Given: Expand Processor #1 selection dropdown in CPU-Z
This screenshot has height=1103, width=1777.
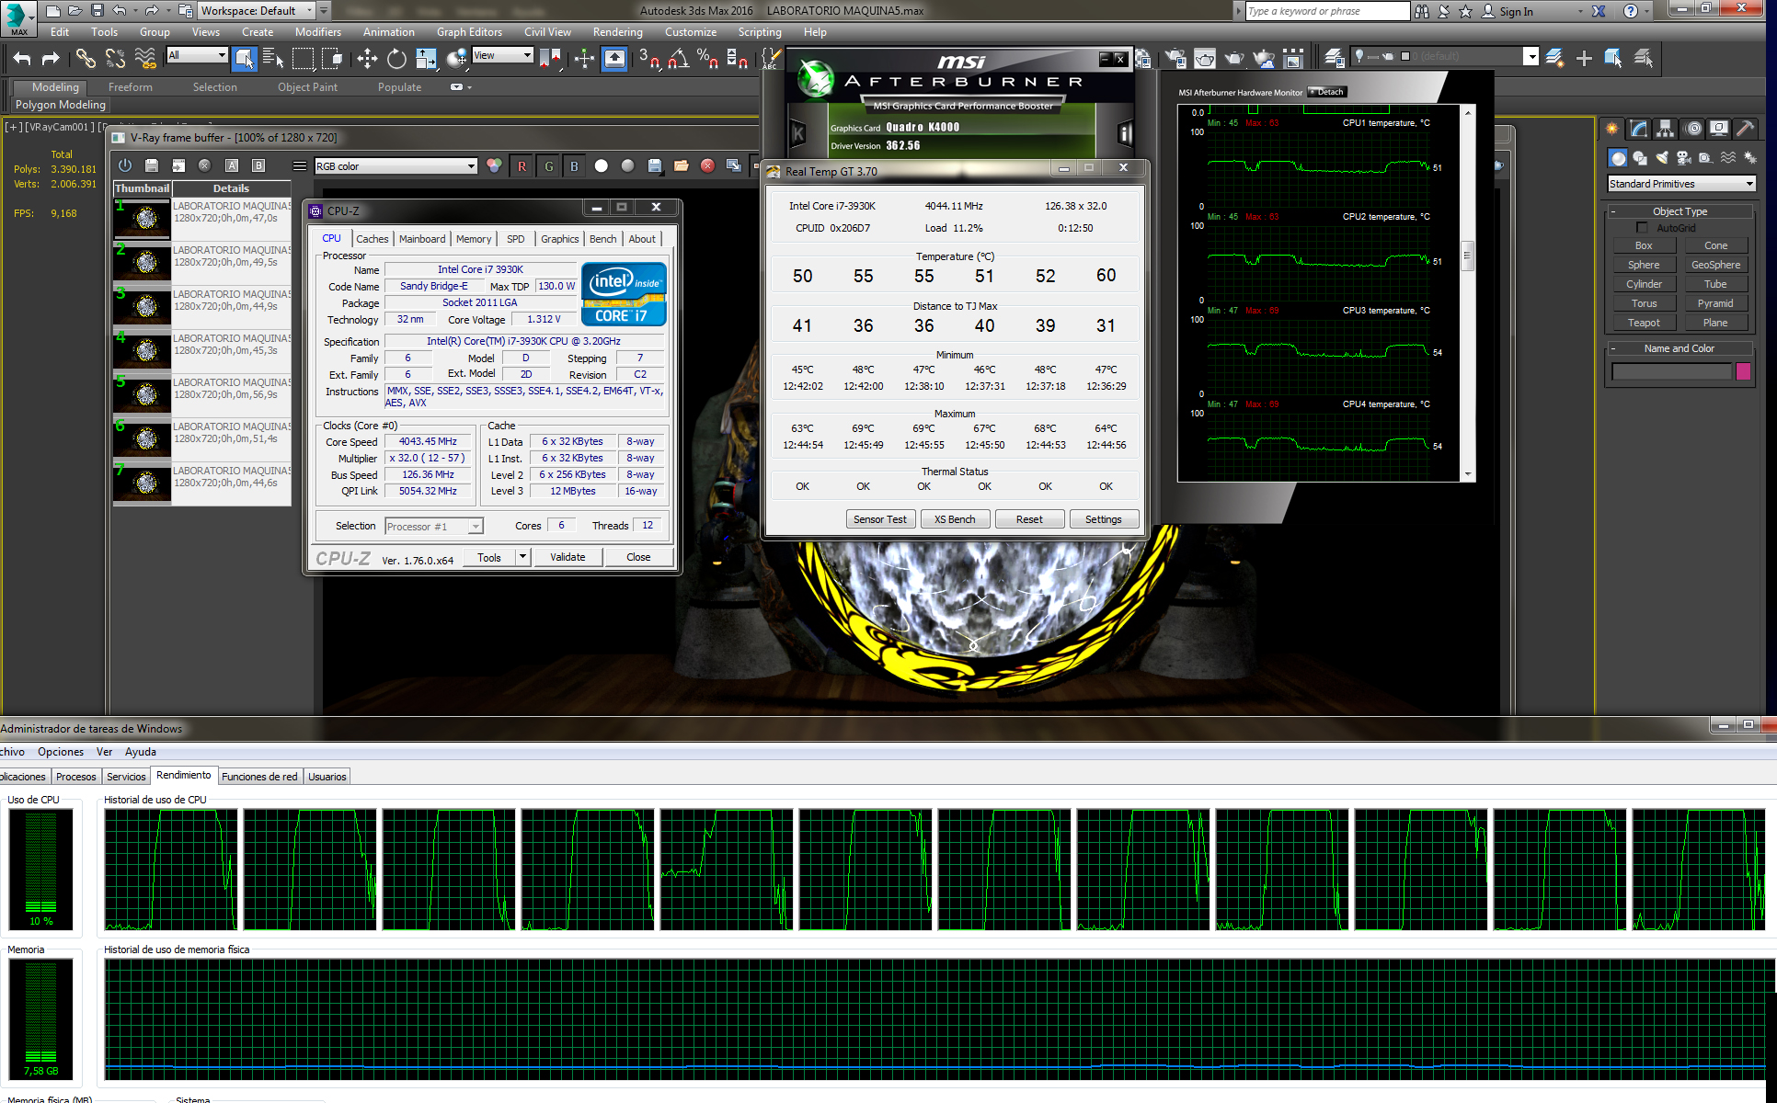Looking at the screenshot, I should point(476,527).
